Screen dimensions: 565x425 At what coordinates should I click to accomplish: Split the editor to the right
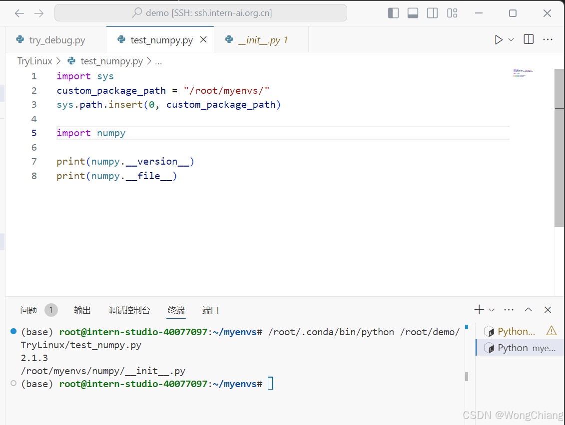coord(529,39)
